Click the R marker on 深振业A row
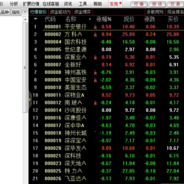Image resolution: width=184 pixels, height=184 pixels. pos(96,58)
